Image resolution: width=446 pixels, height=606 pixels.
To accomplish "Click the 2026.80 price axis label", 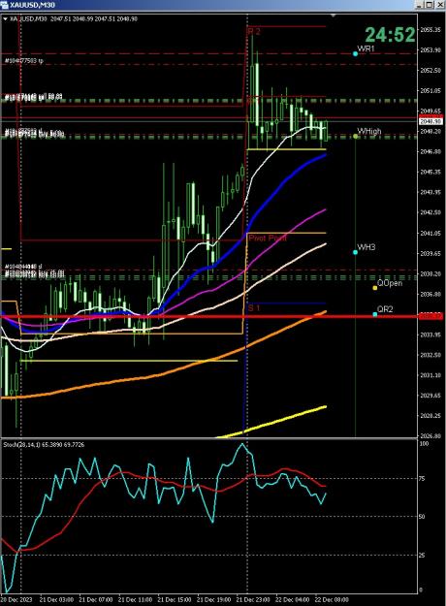I will point(430,436).
